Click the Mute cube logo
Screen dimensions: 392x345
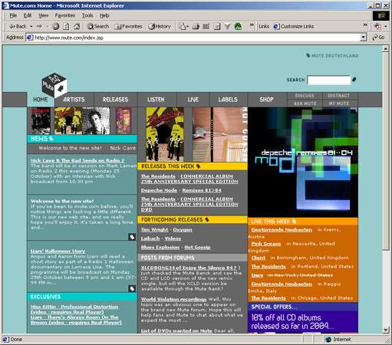(54, 85)
